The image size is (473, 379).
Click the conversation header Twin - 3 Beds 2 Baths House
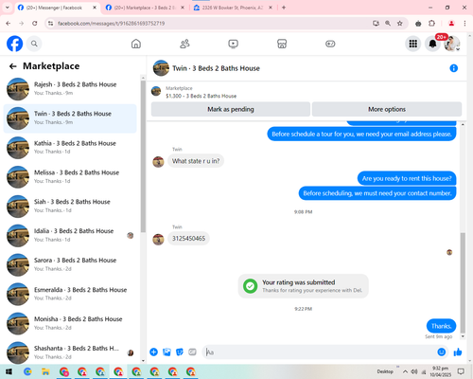(216, 68)
